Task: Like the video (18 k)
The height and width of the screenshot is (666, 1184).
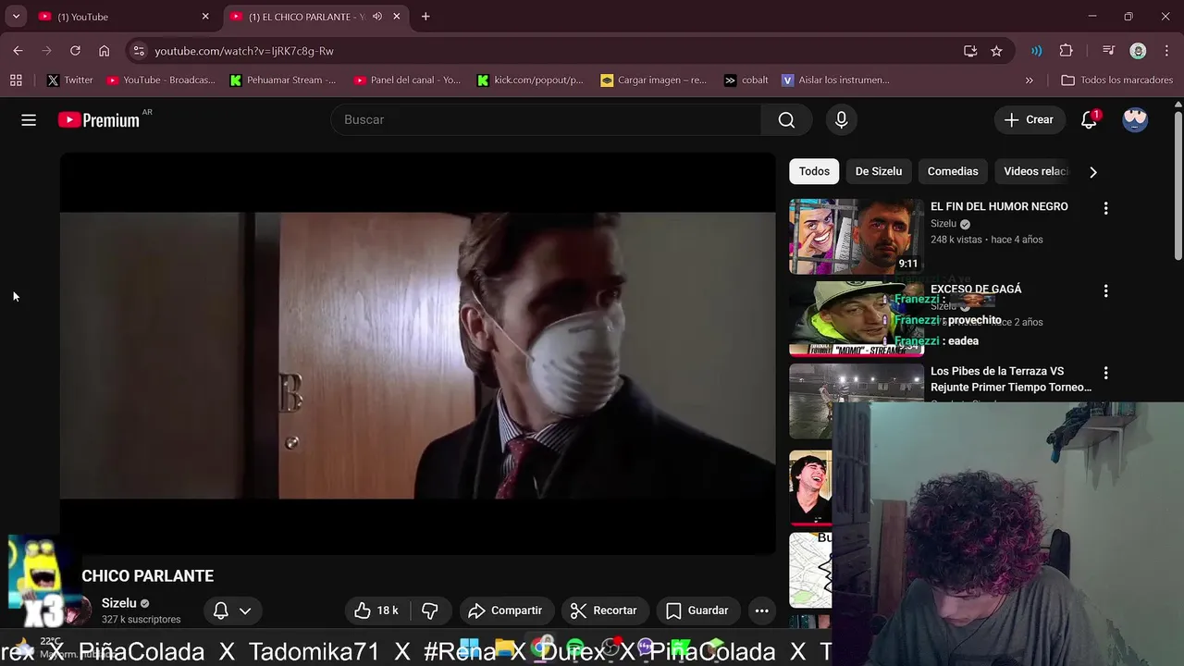Action: [x=376, y=610]
